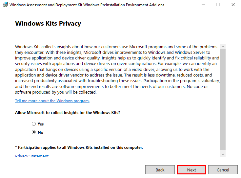This screenshot has height=178, width=241.
Task: Open the Privacy Statement link
Action: (x=32, y=156)
